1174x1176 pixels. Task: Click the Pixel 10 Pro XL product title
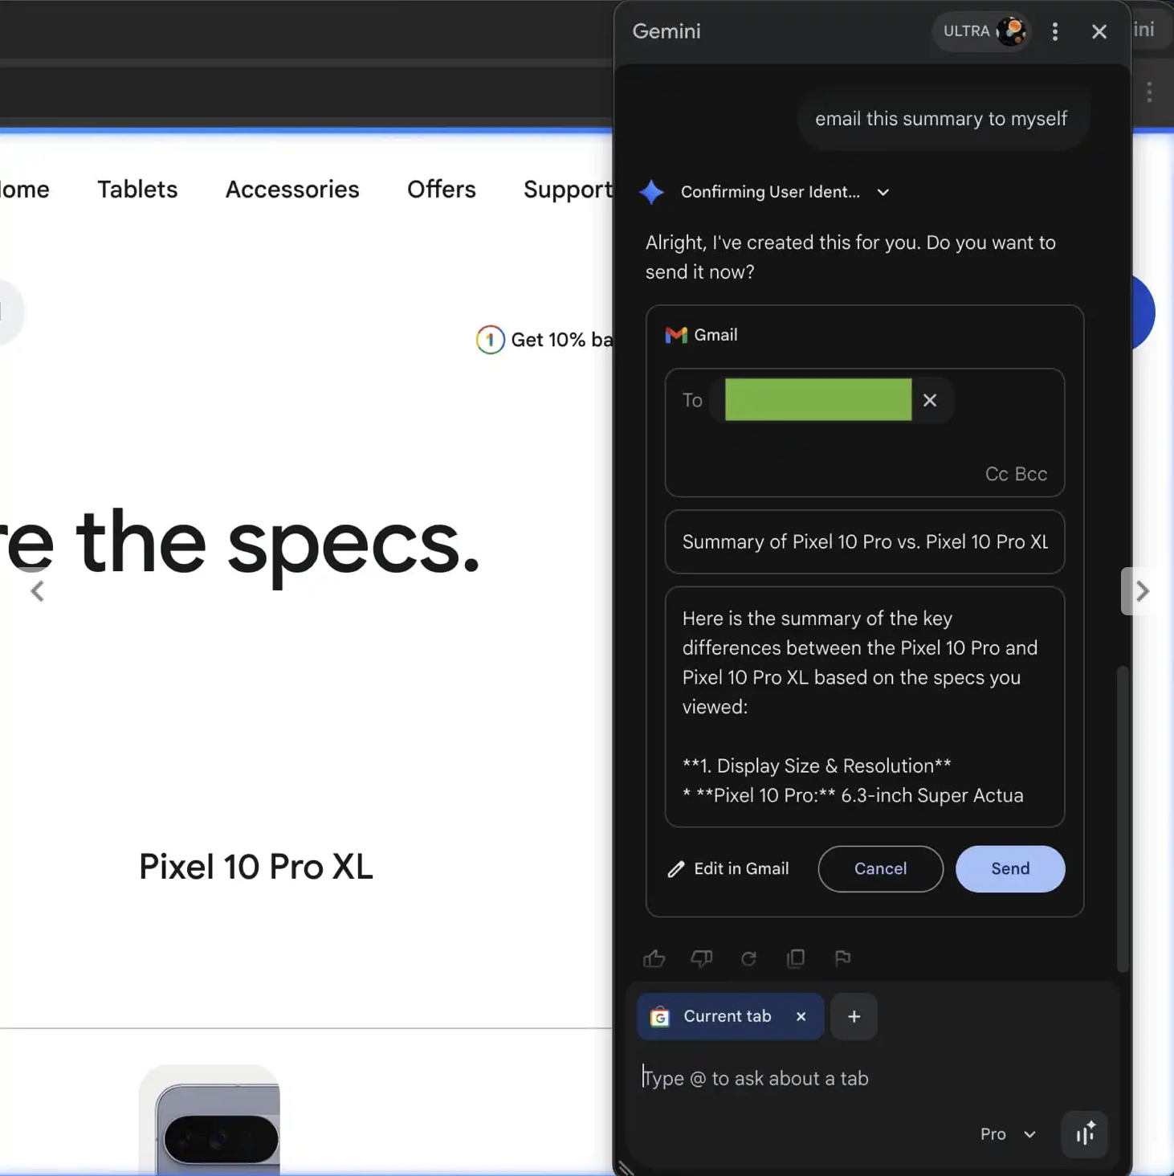point(256,867)
